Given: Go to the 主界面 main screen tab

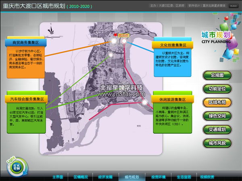Looking at the screenshot, I should (x=58, y=177).
